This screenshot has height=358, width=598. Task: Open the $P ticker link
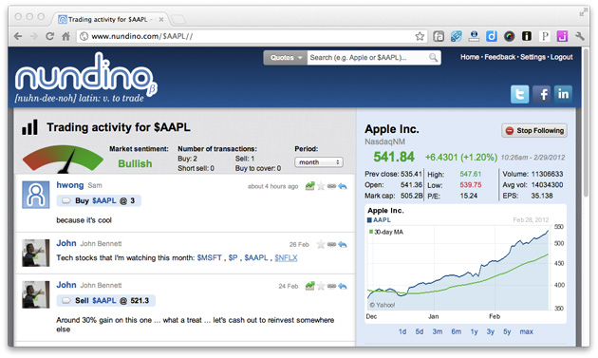(233, 258)
